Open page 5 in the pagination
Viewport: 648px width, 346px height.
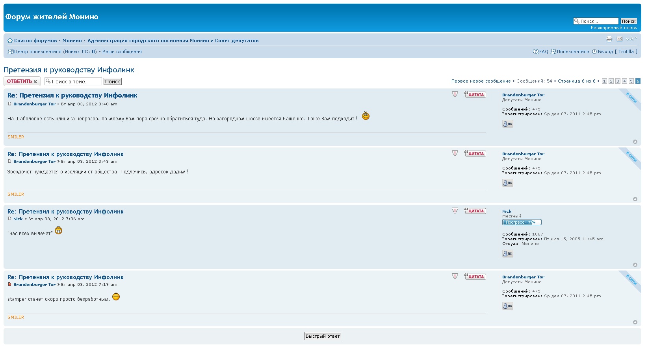pyautogui.click(x=631, y=81)
